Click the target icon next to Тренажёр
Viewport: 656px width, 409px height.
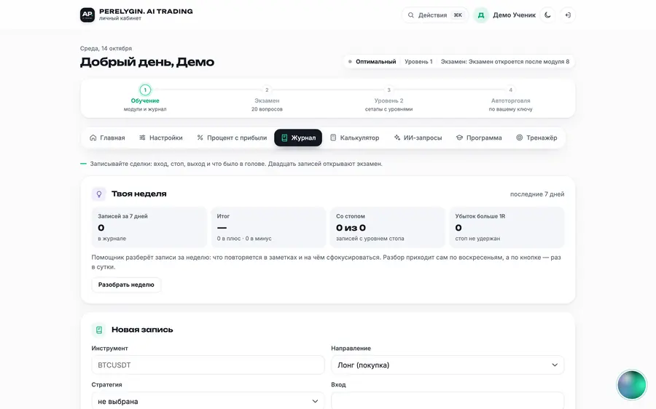[519, 138]
